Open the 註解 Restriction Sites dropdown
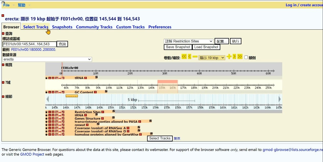 click(189, 41)
